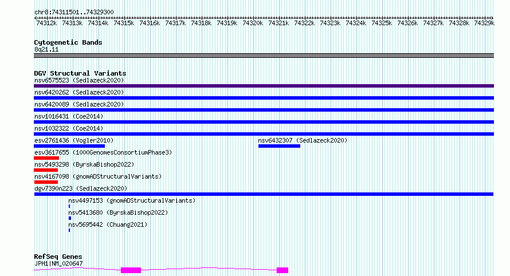Click the red esv3617655 variant bar
Screen dimensions: 510x276
click(46, 158)
